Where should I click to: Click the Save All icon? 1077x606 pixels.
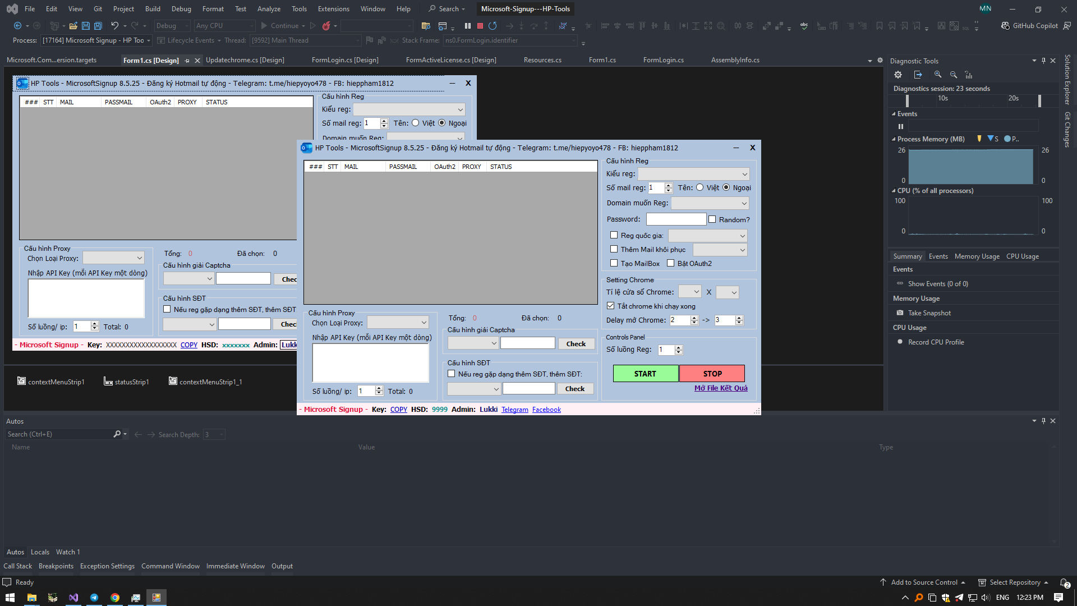coord(98,26)
